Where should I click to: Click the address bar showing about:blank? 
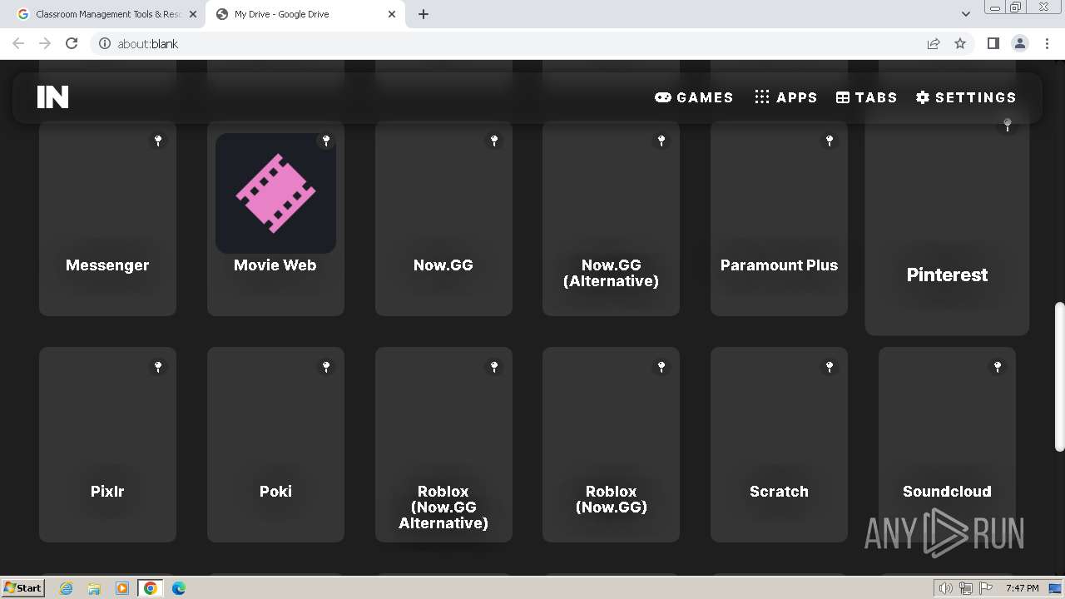508,43
